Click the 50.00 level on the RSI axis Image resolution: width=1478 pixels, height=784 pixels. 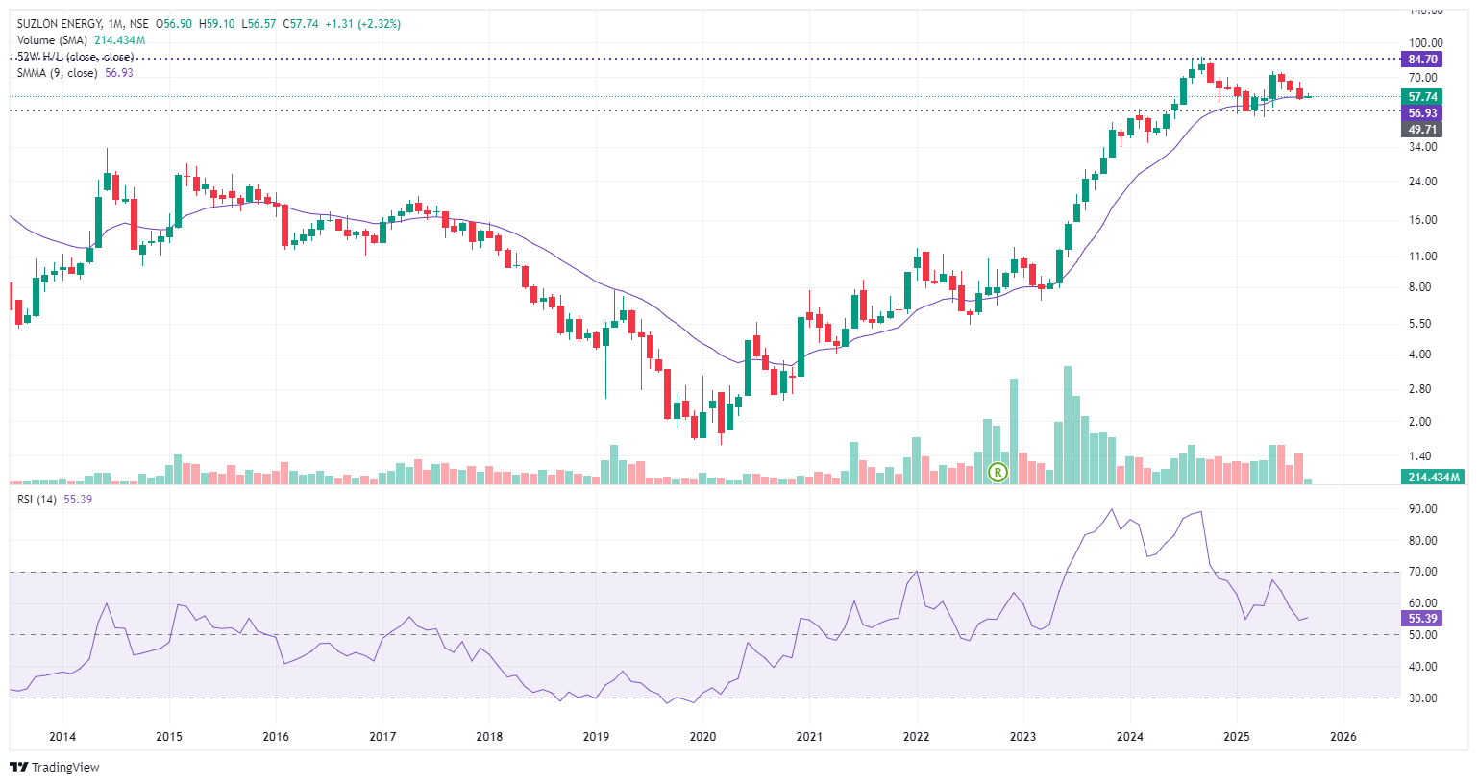point(1423,635)
